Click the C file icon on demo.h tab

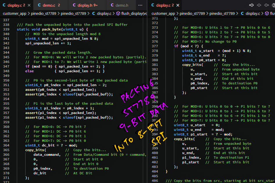[x=112, y=5]
